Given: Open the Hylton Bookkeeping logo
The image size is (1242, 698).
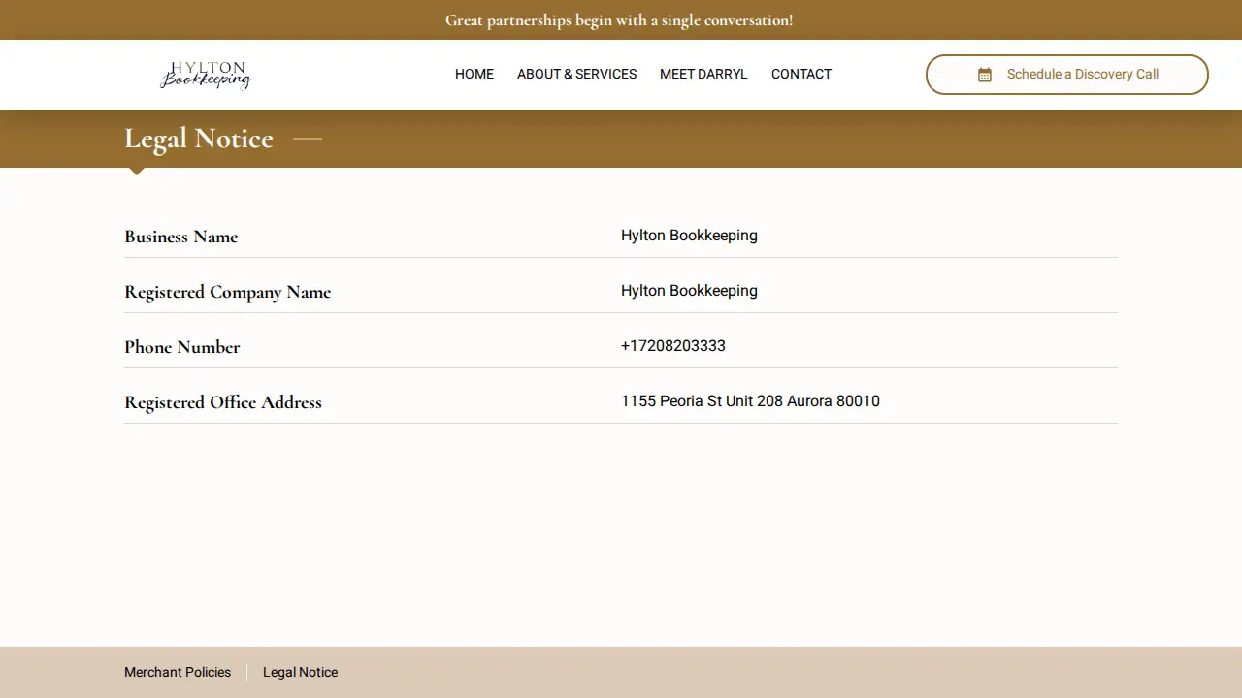Looking at the screenshot, I should [206, 75].
